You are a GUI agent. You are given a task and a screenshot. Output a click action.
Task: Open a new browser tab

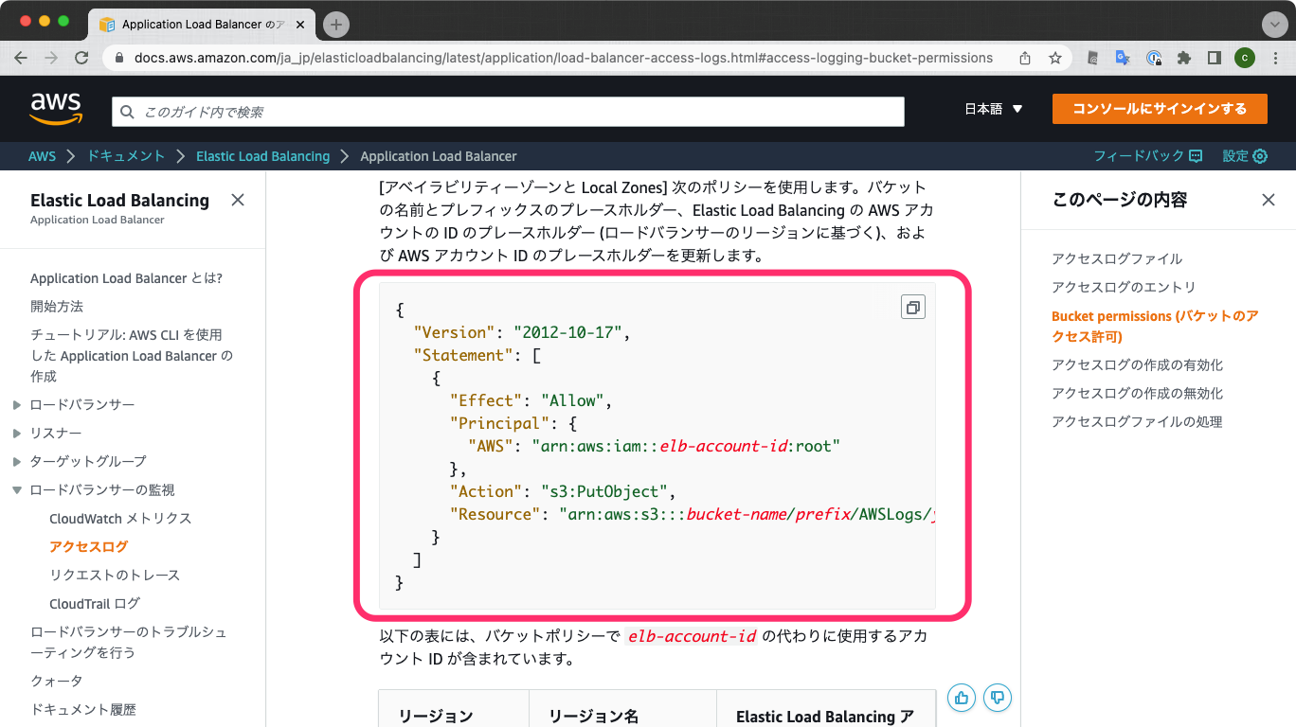coord(336,25)
